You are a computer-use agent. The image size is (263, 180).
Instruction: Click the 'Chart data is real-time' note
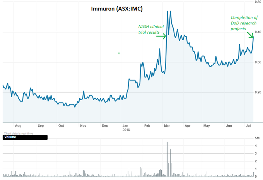tap(18, 134)
